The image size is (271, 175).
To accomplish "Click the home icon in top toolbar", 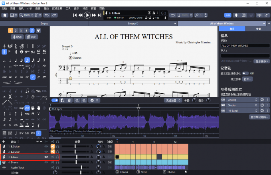I will (5, 15).
